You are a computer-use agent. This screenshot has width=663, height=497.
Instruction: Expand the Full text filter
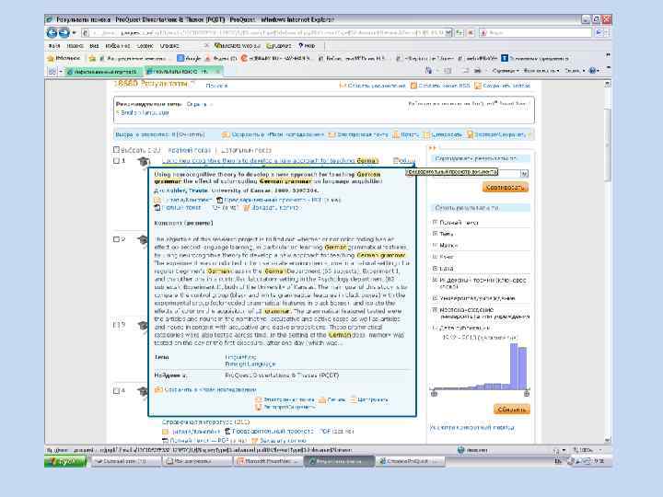point(435,223)
